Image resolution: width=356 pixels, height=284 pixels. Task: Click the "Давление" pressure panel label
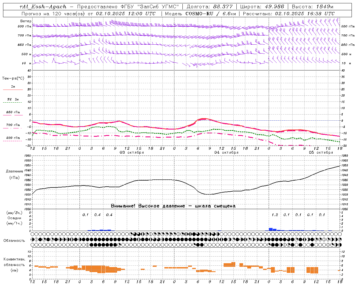tap(14, 171)
